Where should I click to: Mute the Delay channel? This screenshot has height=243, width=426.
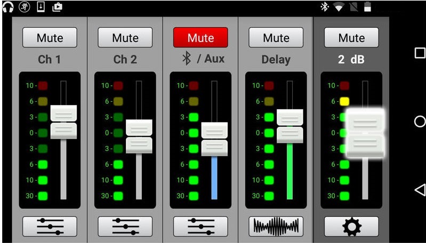pos(276,37)
